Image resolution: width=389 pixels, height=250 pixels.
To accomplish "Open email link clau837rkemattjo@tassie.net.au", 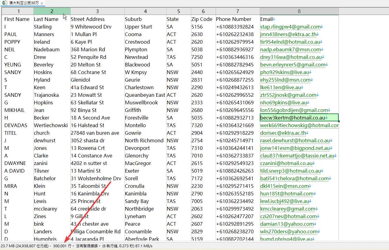I will coord(297,156).
